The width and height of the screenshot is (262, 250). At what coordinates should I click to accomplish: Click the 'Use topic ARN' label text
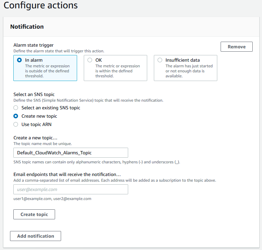(x=36, y=124)
